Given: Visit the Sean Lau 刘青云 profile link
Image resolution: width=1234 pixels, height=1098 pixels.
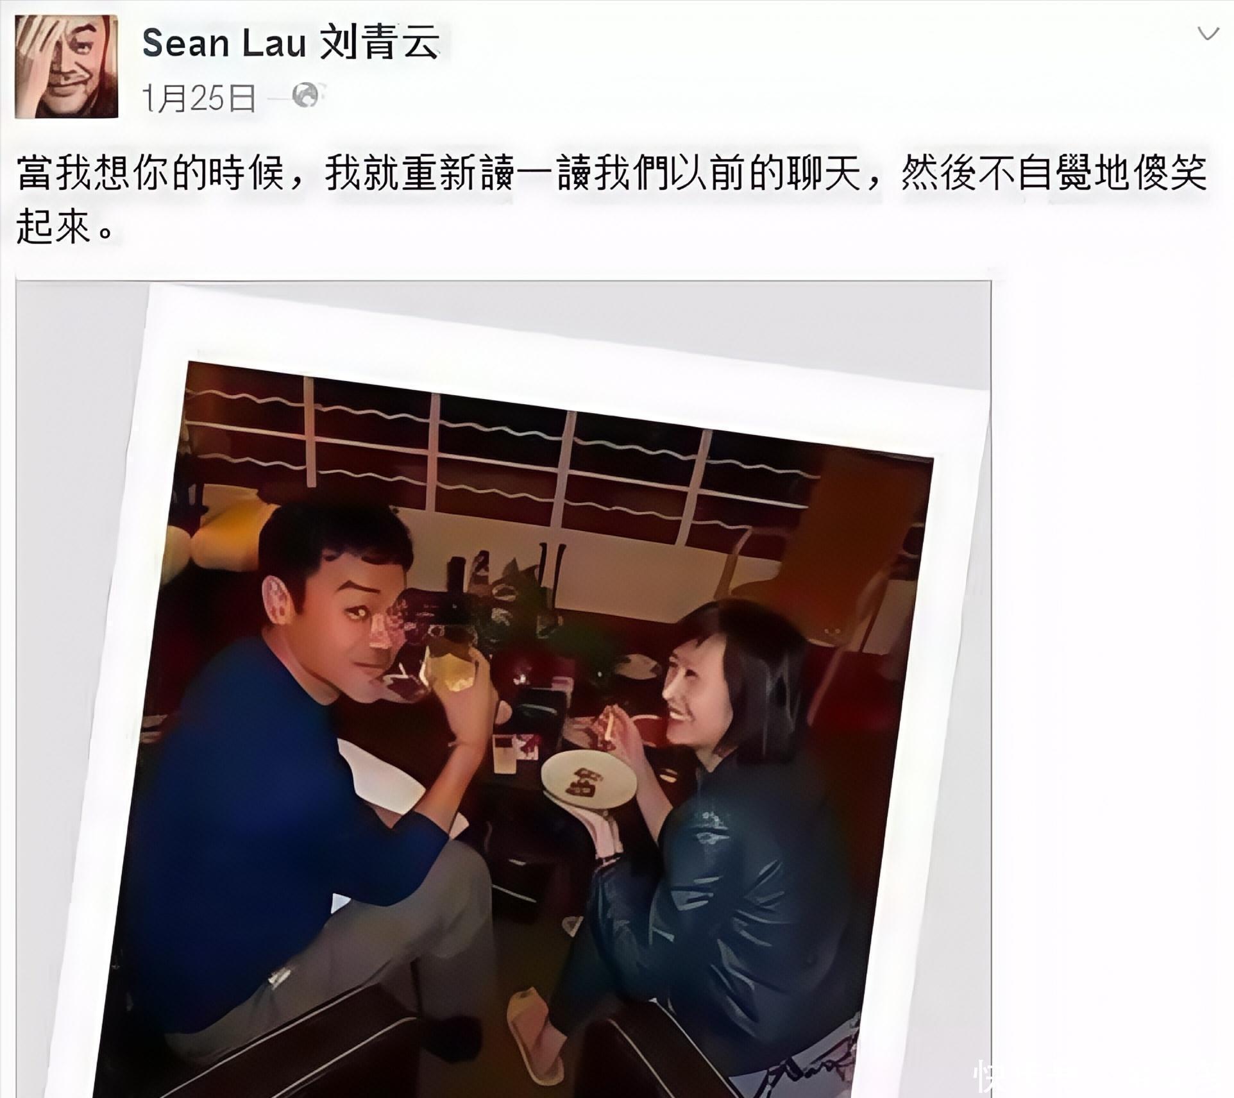Looking at the screenshot, I should tap(291, 44).
